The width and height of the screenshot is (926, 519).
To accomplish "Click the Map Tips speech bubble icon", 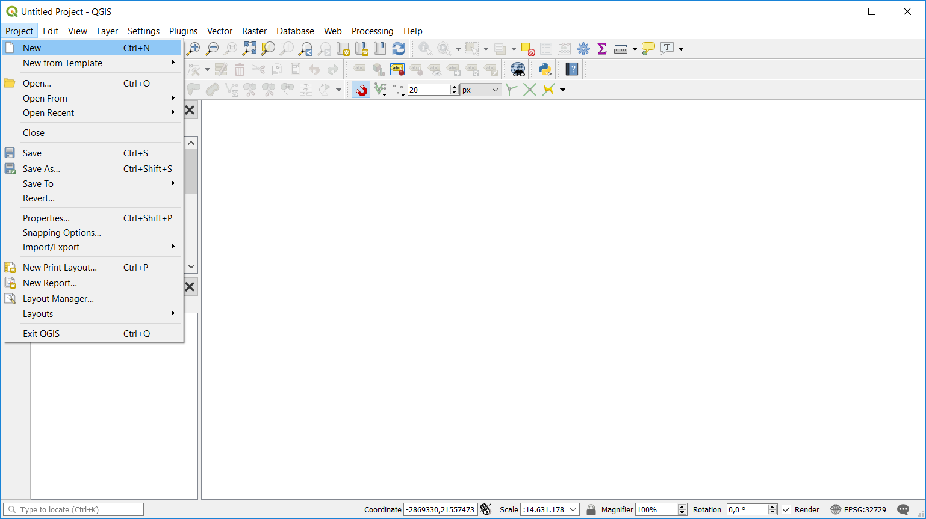I will pyautogui.click(x=648, y=49).
